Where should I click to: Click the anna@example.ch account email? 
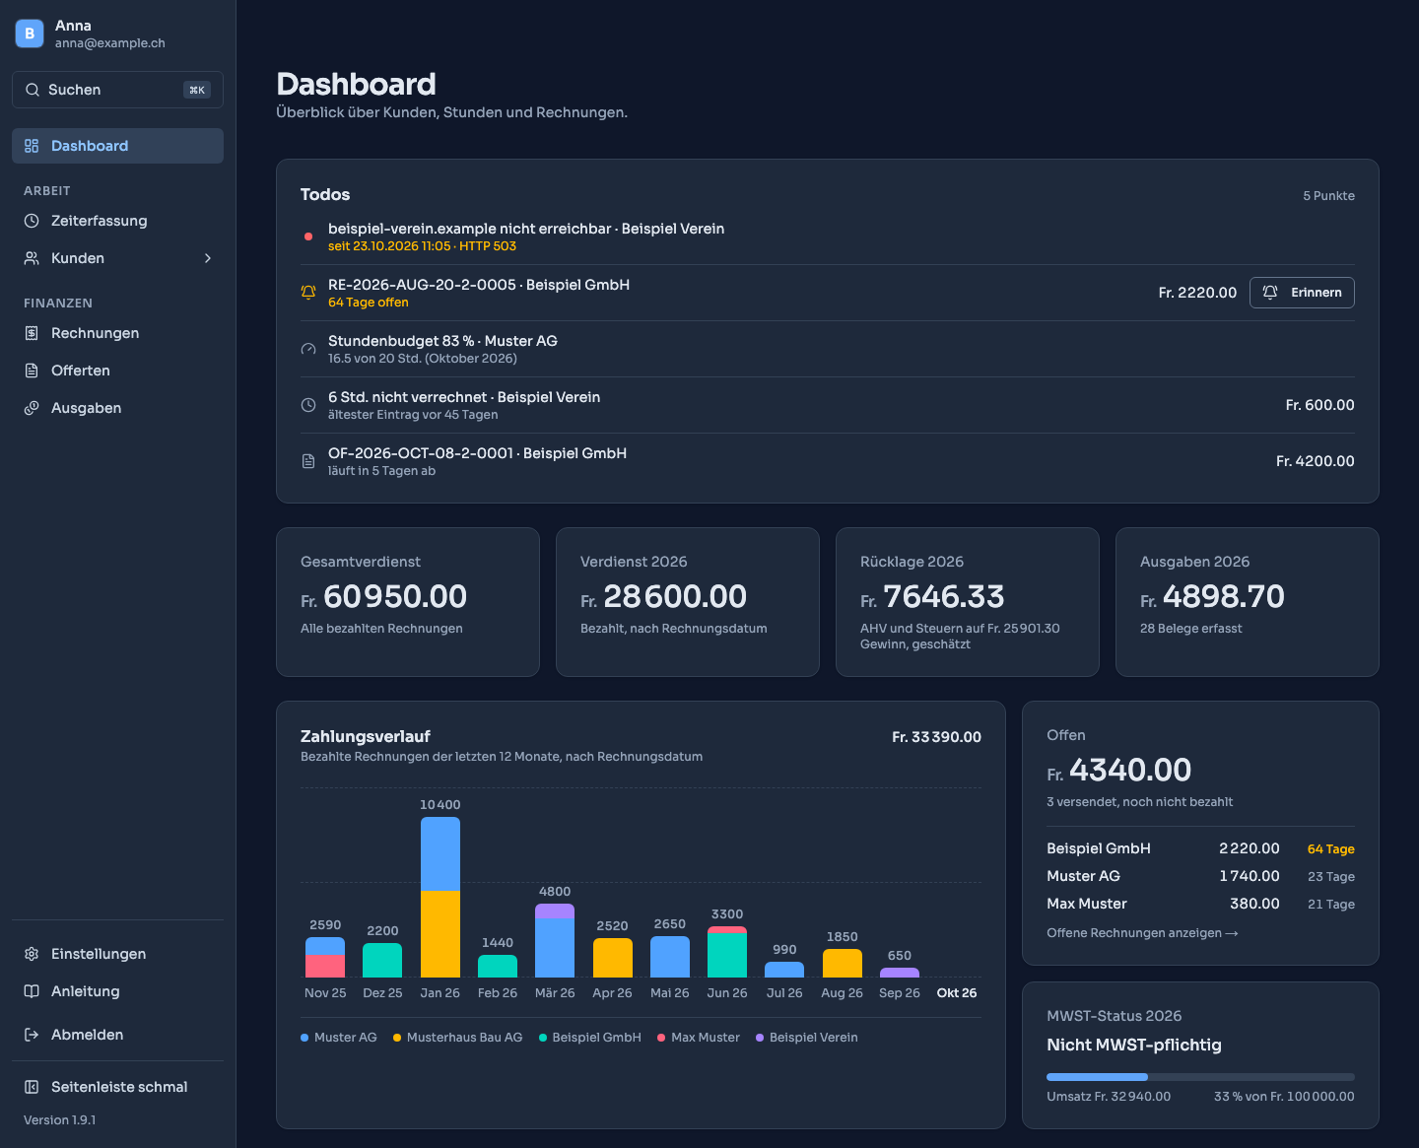(110, 43)
